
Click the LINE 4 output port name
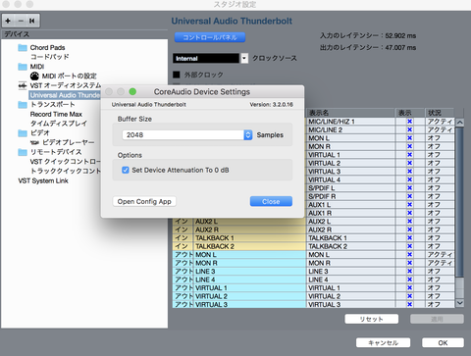pyautogui.click(x=205, y=280)
